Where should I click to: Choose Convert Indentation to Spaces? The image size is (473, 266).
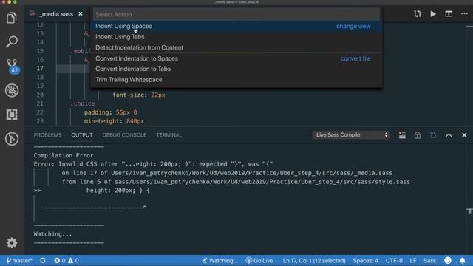tap(236, 58)
